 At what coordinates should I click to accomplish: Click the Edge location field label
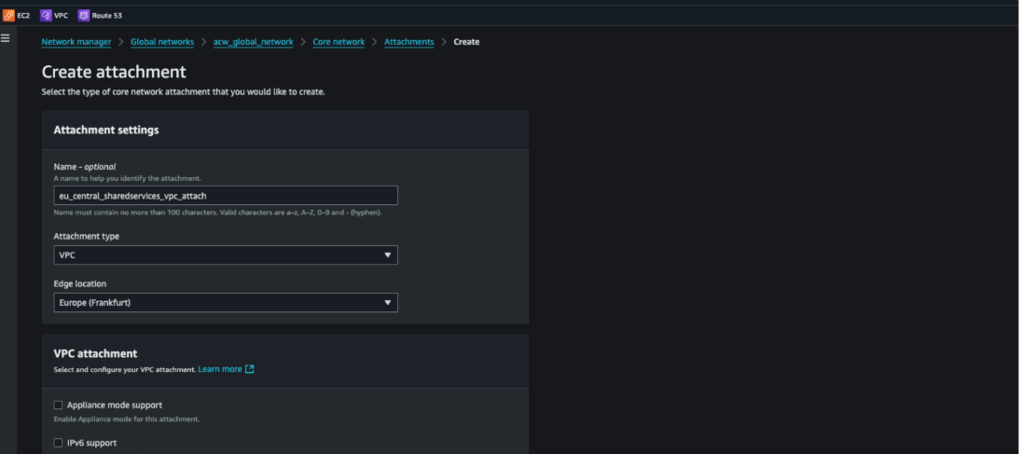(x=80, y=283)
